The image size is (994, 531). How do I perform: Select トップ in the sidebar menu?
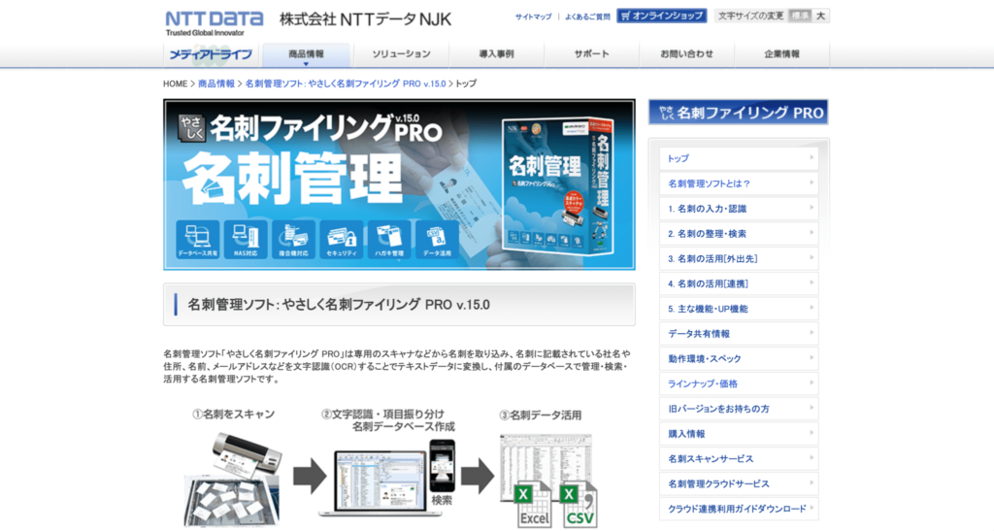point(739,158)
